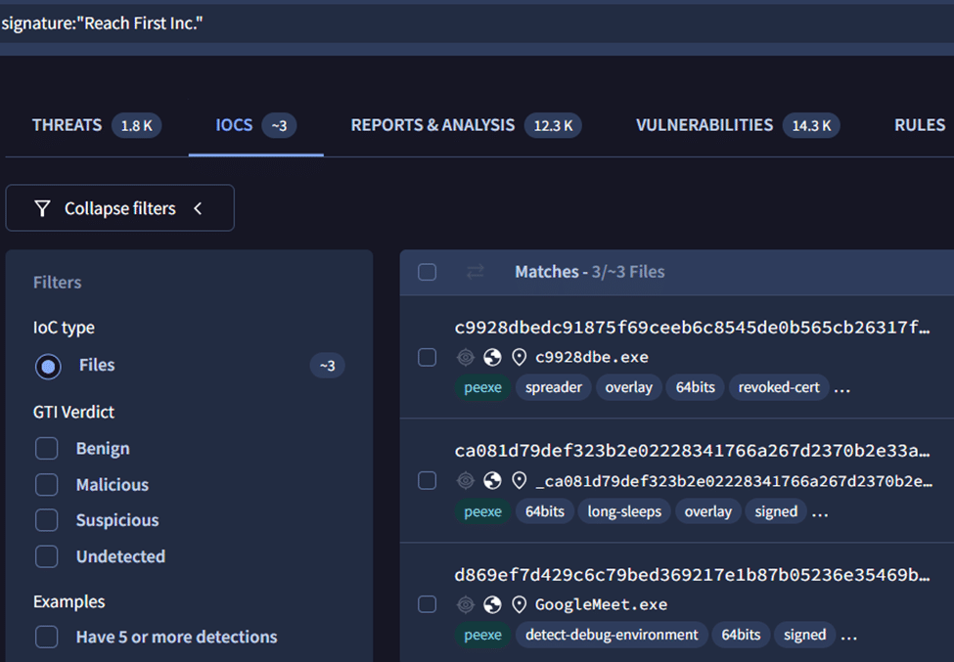The image size is (954, 662).
Task: Click the revoked-cert tag
Action: 779,387
